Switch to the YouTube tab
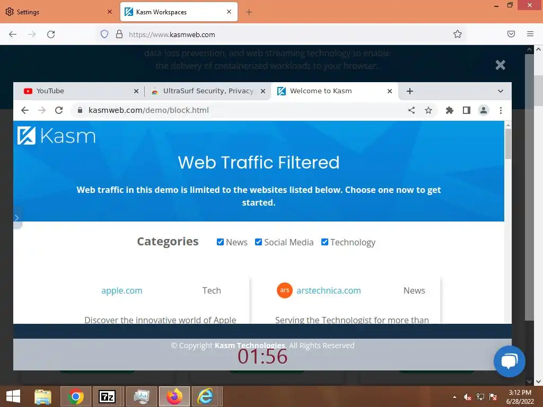543x407 pixels. (x=78, y=91)
